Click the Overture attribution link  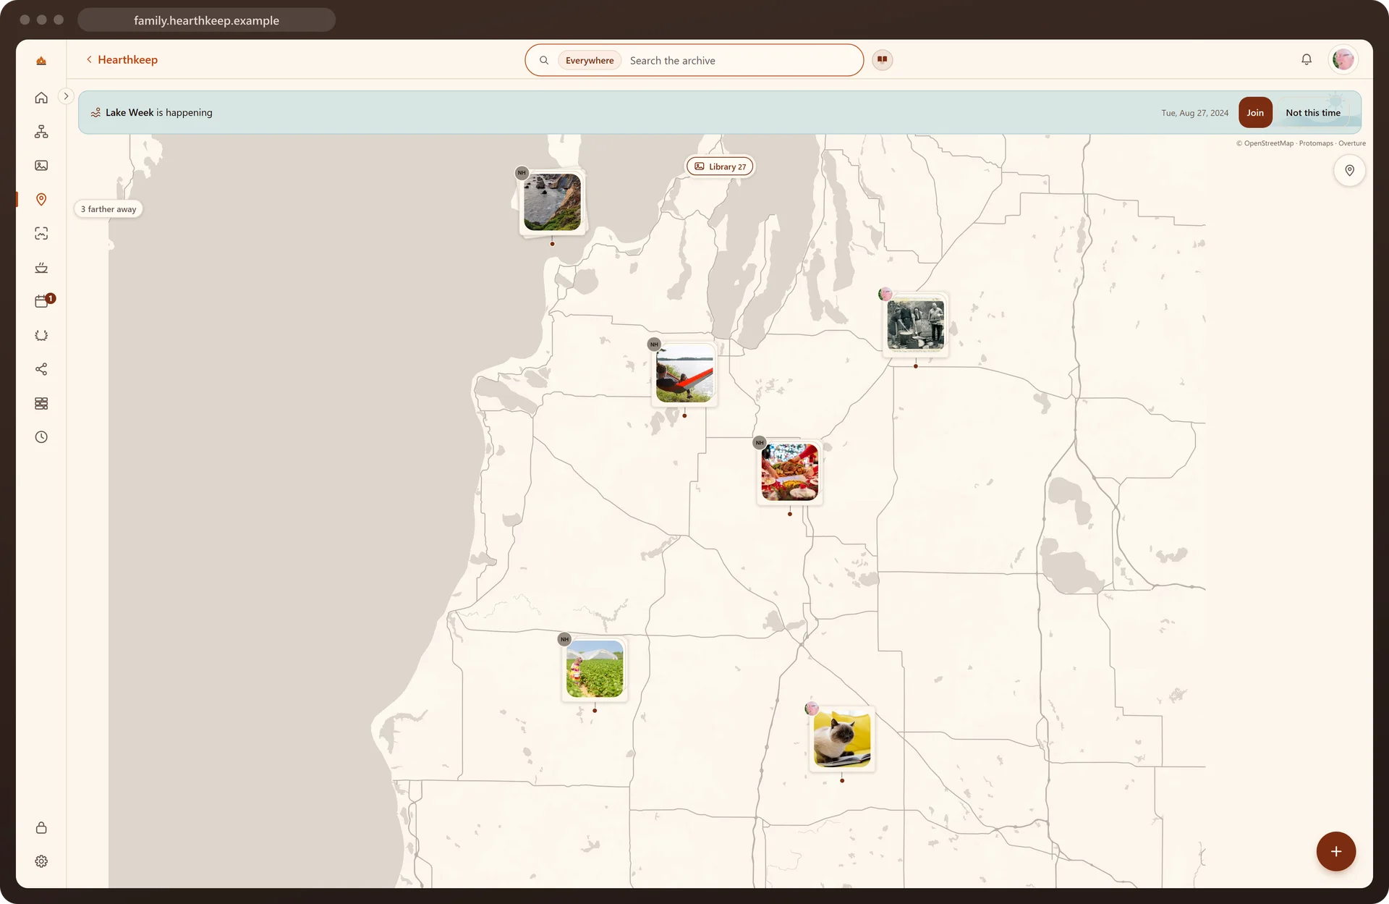(1352, 143)
